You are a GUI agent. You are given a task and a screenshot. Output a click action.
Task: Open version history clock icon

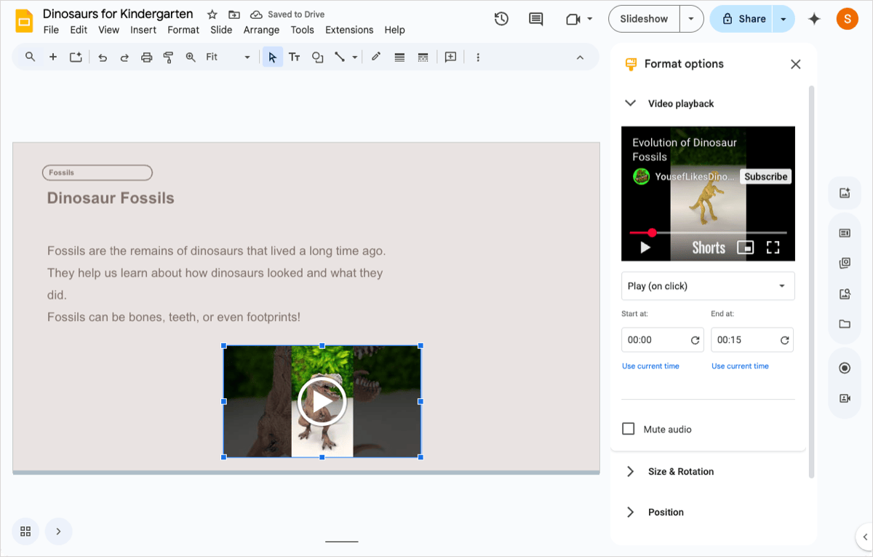click(x=501, y=19)
